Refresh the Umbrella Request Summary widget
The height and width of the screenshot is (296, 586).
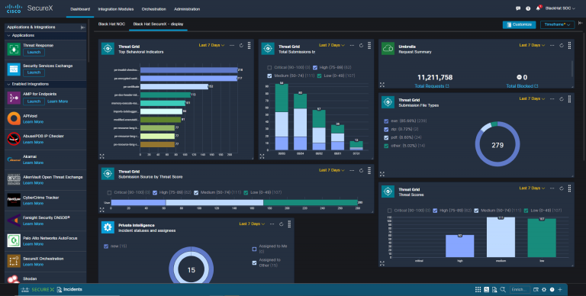(562, 45)
